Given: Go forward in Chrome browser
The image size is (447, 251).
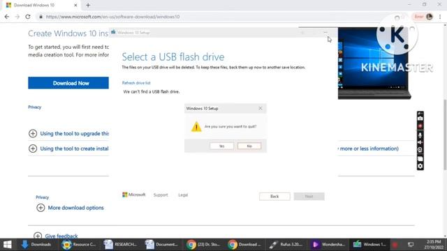Looking at the screenshot, I should coord(17,17).
